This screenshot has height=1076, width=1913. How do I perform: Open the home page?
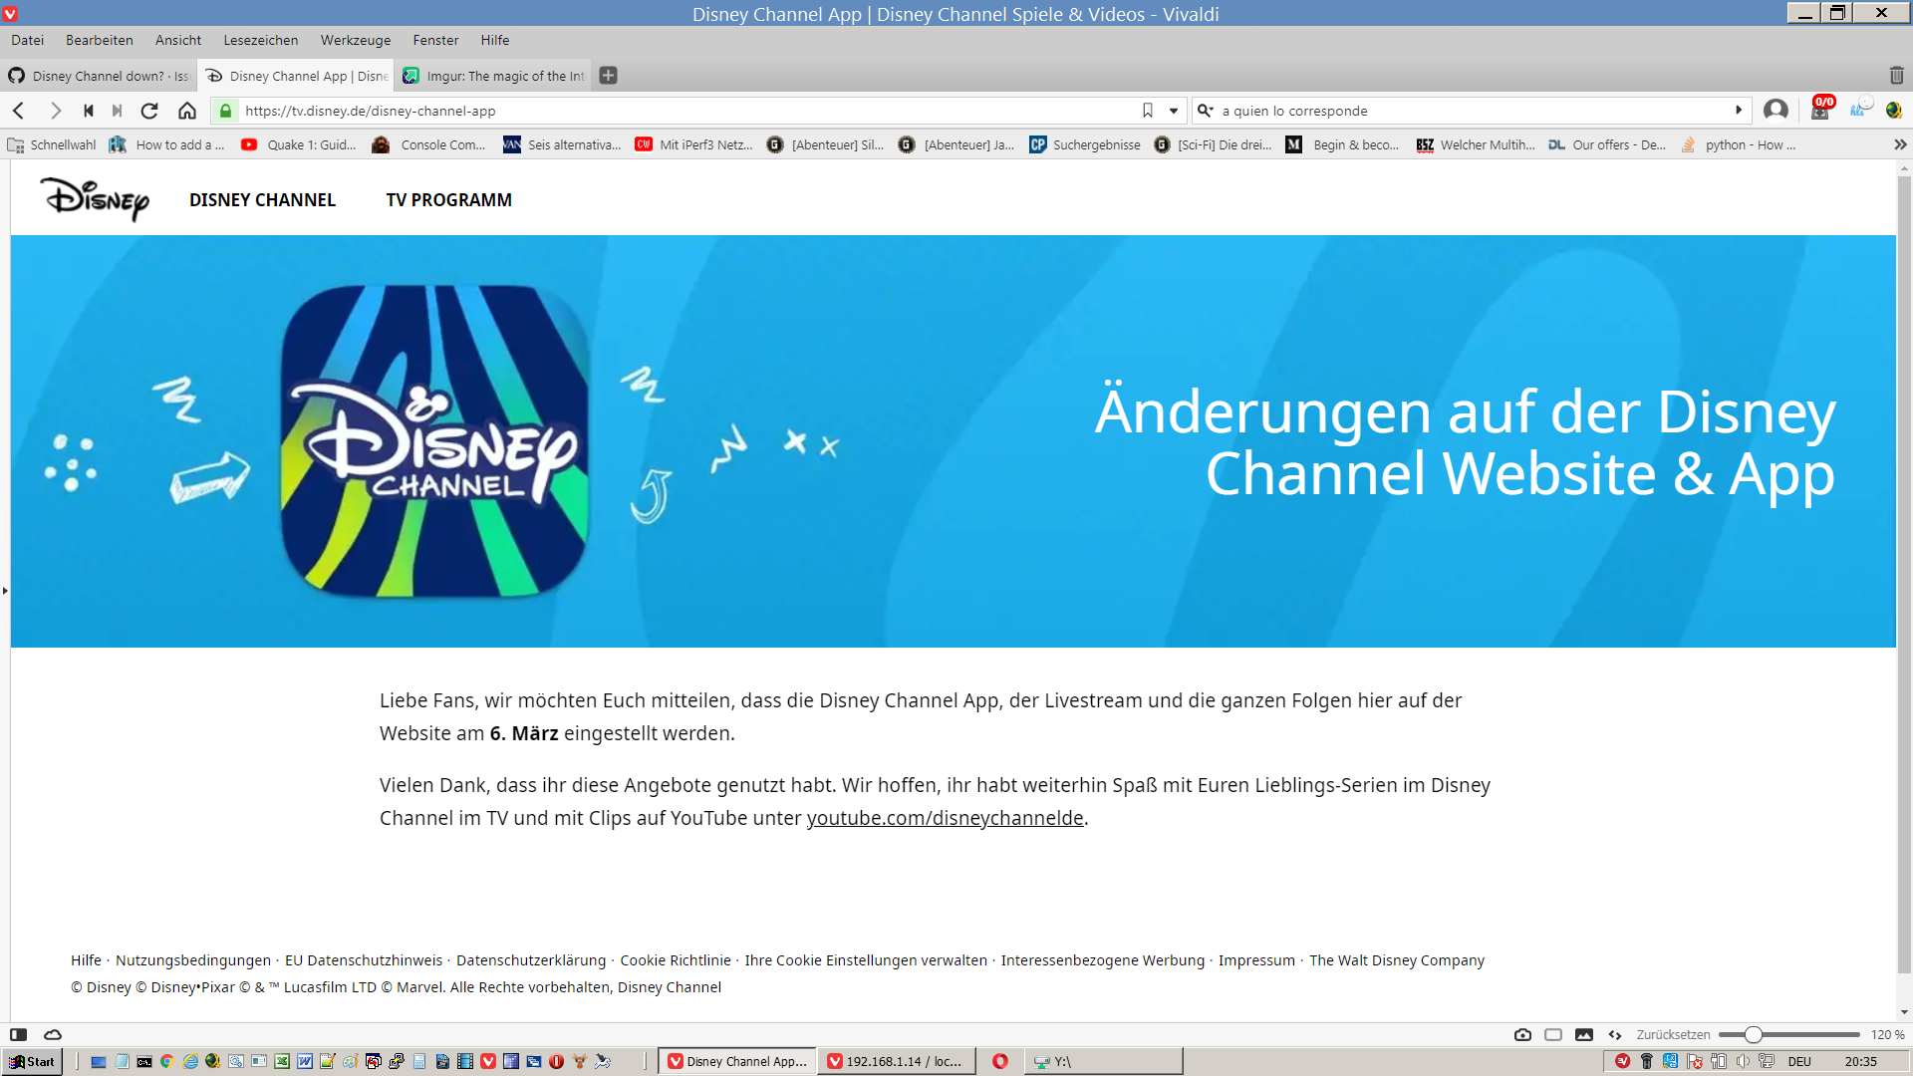coord(187,111)
